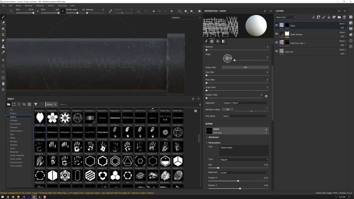Toggle Follow Path Off button

(245, 67)
